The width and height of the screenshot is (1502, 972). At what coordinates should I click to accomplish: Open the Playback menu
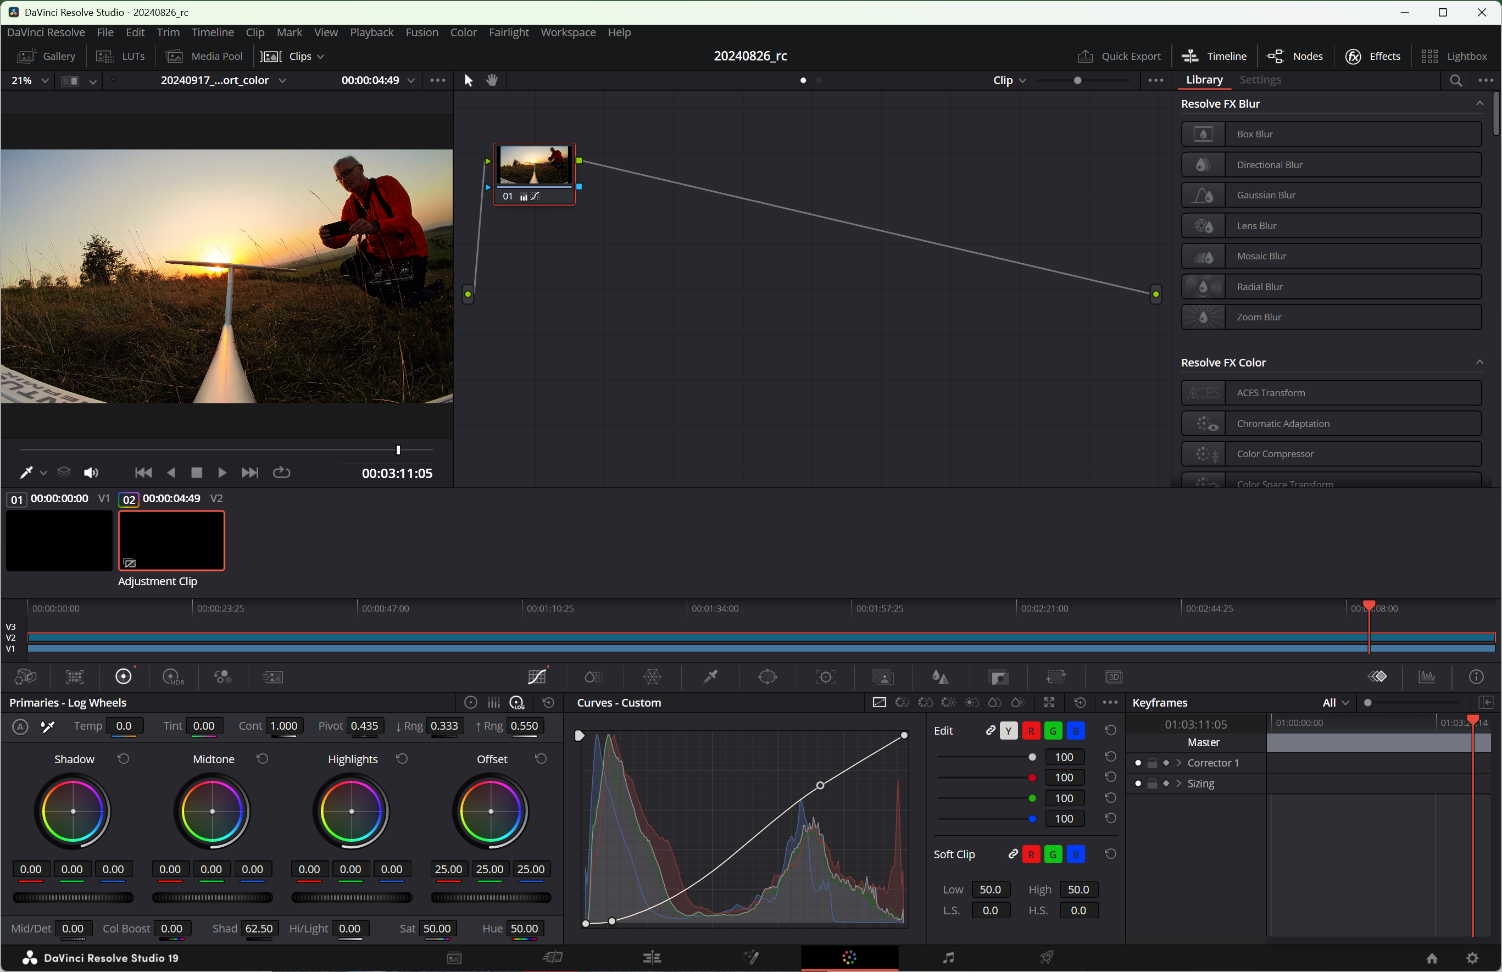[x=371, y=32]
